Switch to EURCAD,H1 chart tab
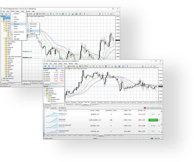The image size is (194, 162). point(94,105)
